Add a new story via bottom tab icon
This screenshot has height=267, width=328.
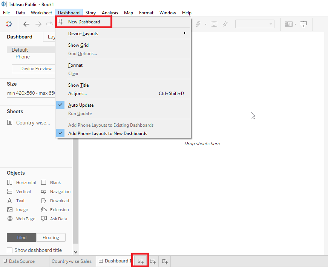click(165, 261)
